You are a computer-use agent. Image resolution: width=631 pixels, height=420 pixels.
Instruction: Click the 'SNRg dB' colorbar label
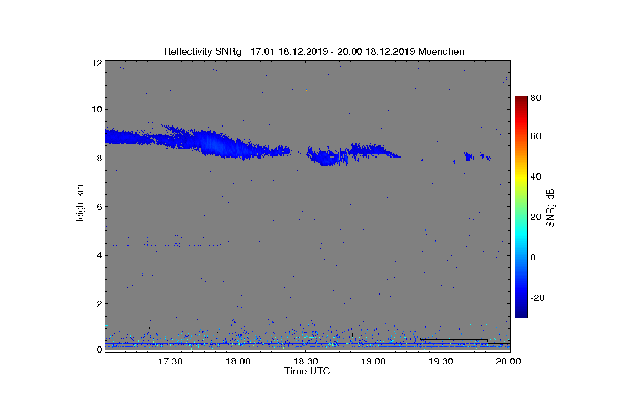point(551,207)
